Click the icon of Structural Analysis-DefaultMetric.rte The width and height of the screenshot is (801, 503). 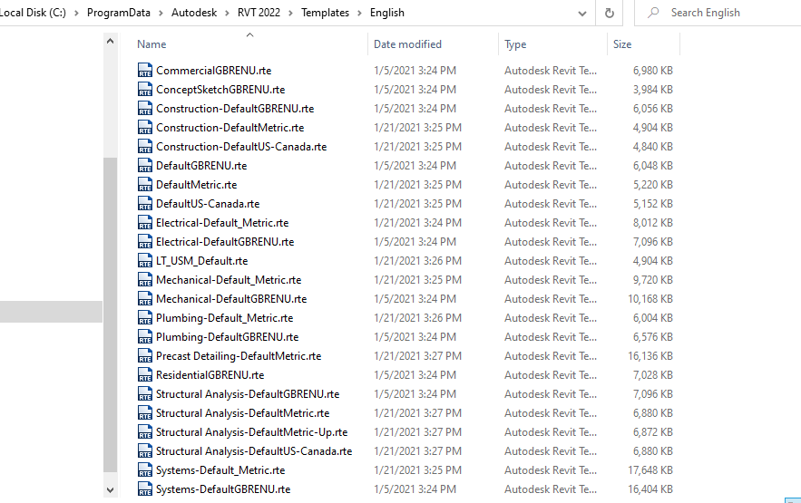tap(145, 413)
